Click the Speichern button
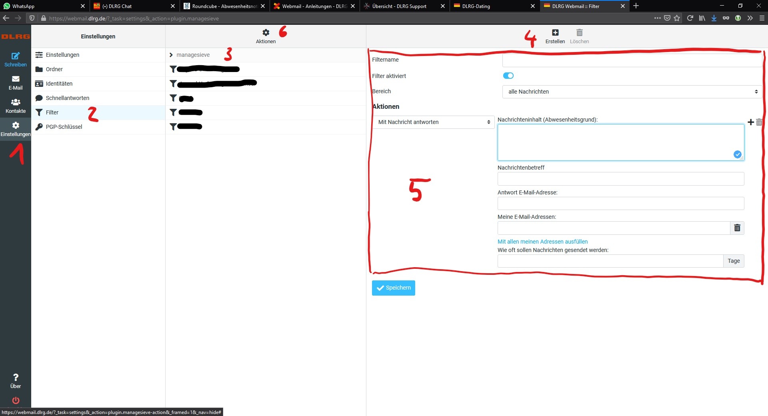The height and width of the screenshot is (416, 768). pyautogui.click(x=393, y=288)
